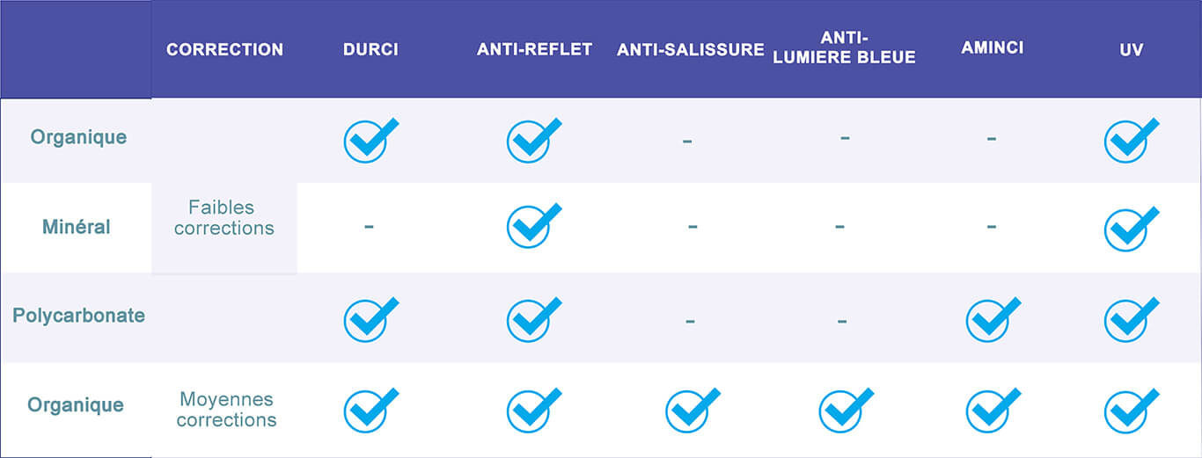Screen dimensions: 1202x458
Task: Select the CORRECTION column header
Action: click(x=225, y=50)
